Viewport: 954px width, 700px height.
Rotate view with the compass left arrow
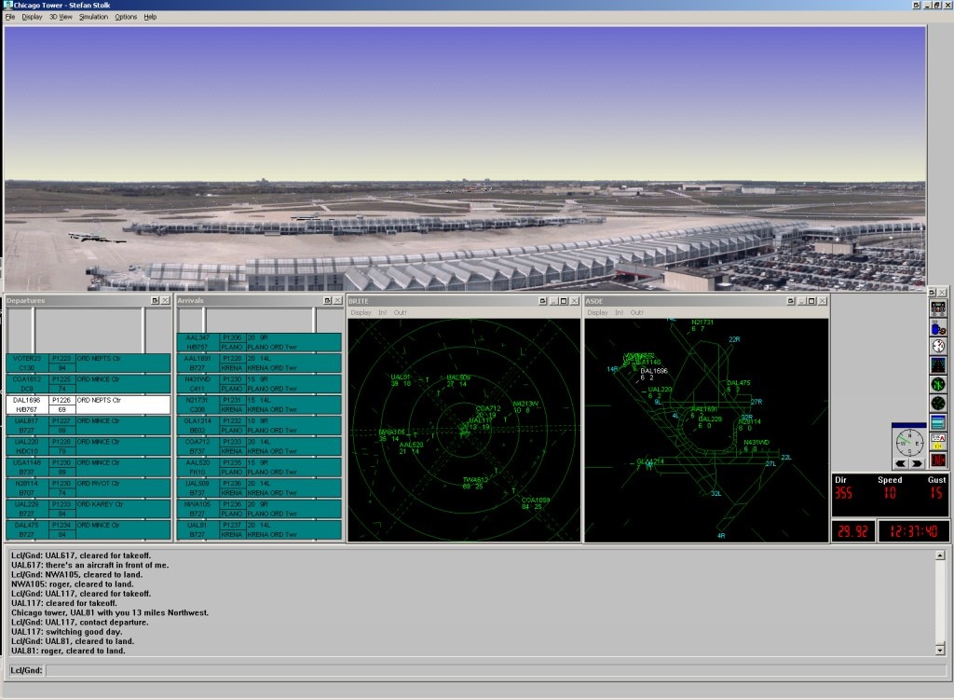point(901,463)
